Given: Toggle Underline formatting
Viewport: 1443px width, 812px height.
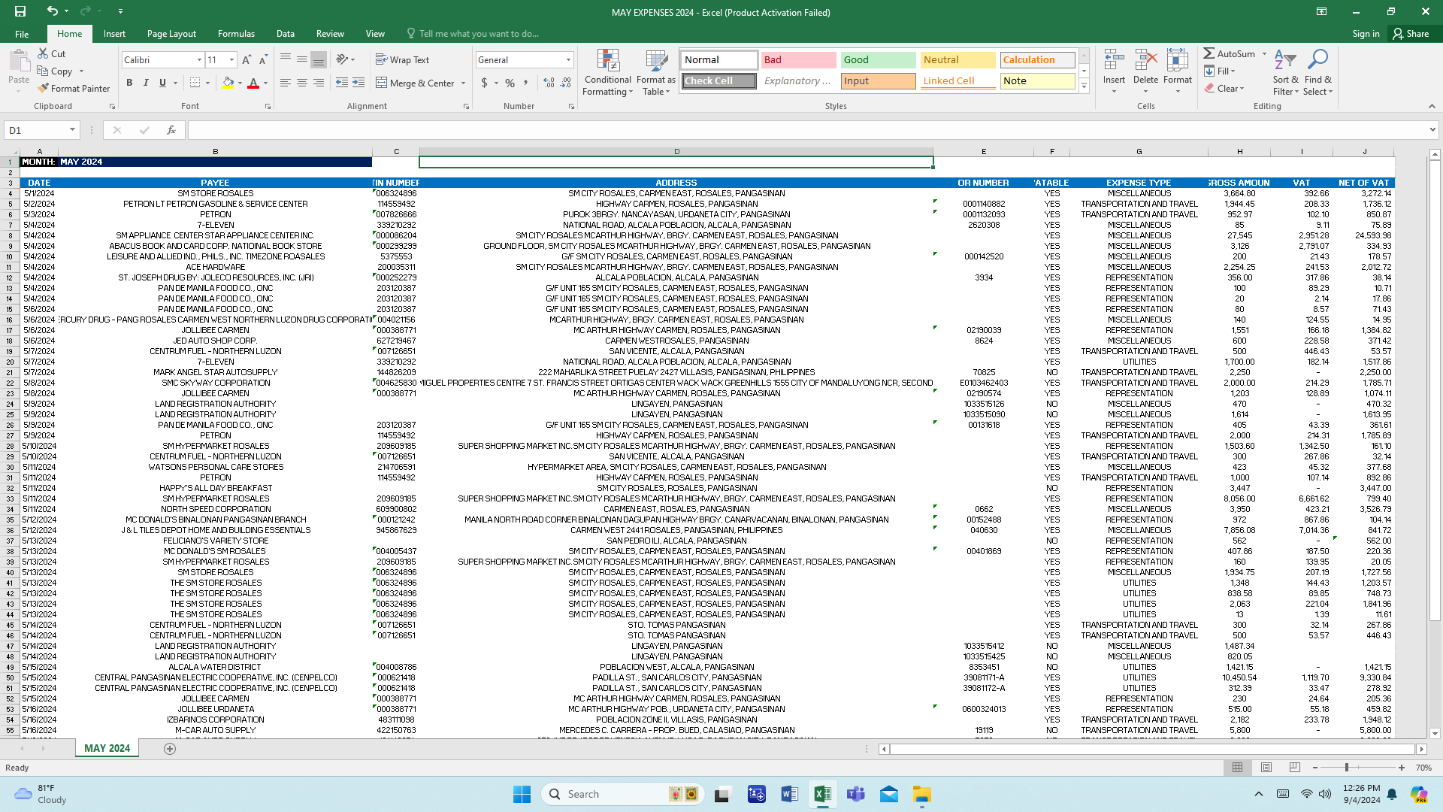Looking at the screenshot, I should click(x=162, y=83).
